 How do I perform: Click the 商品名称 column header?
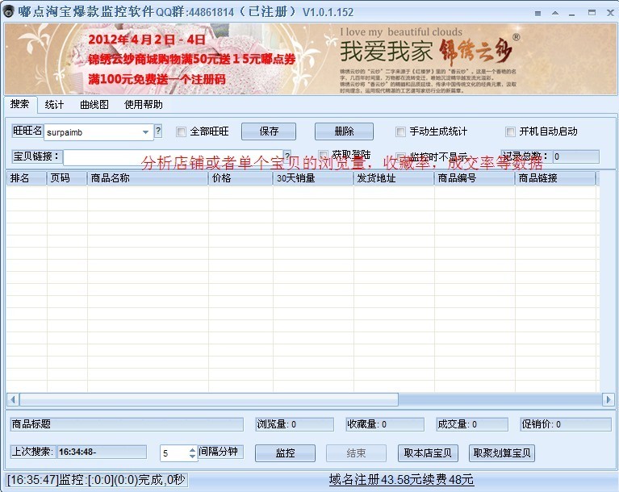tap(148, 178)
